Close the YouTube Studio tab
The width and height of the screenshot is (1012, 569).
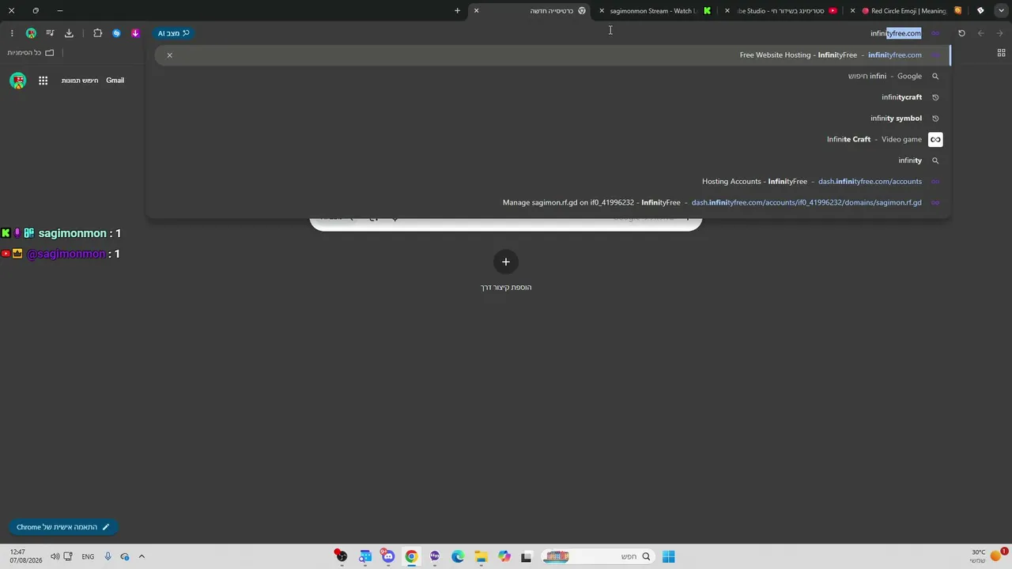(727, 10)
